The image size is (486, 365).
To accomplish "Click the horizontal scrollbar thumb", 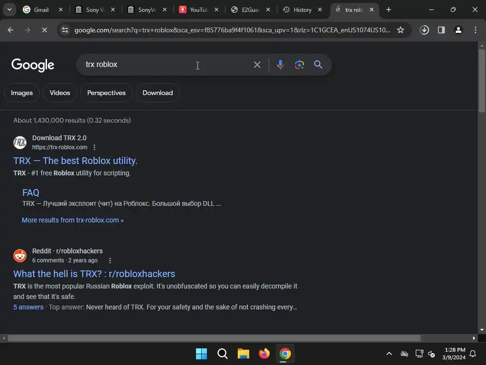I will (x=214, y=338).
